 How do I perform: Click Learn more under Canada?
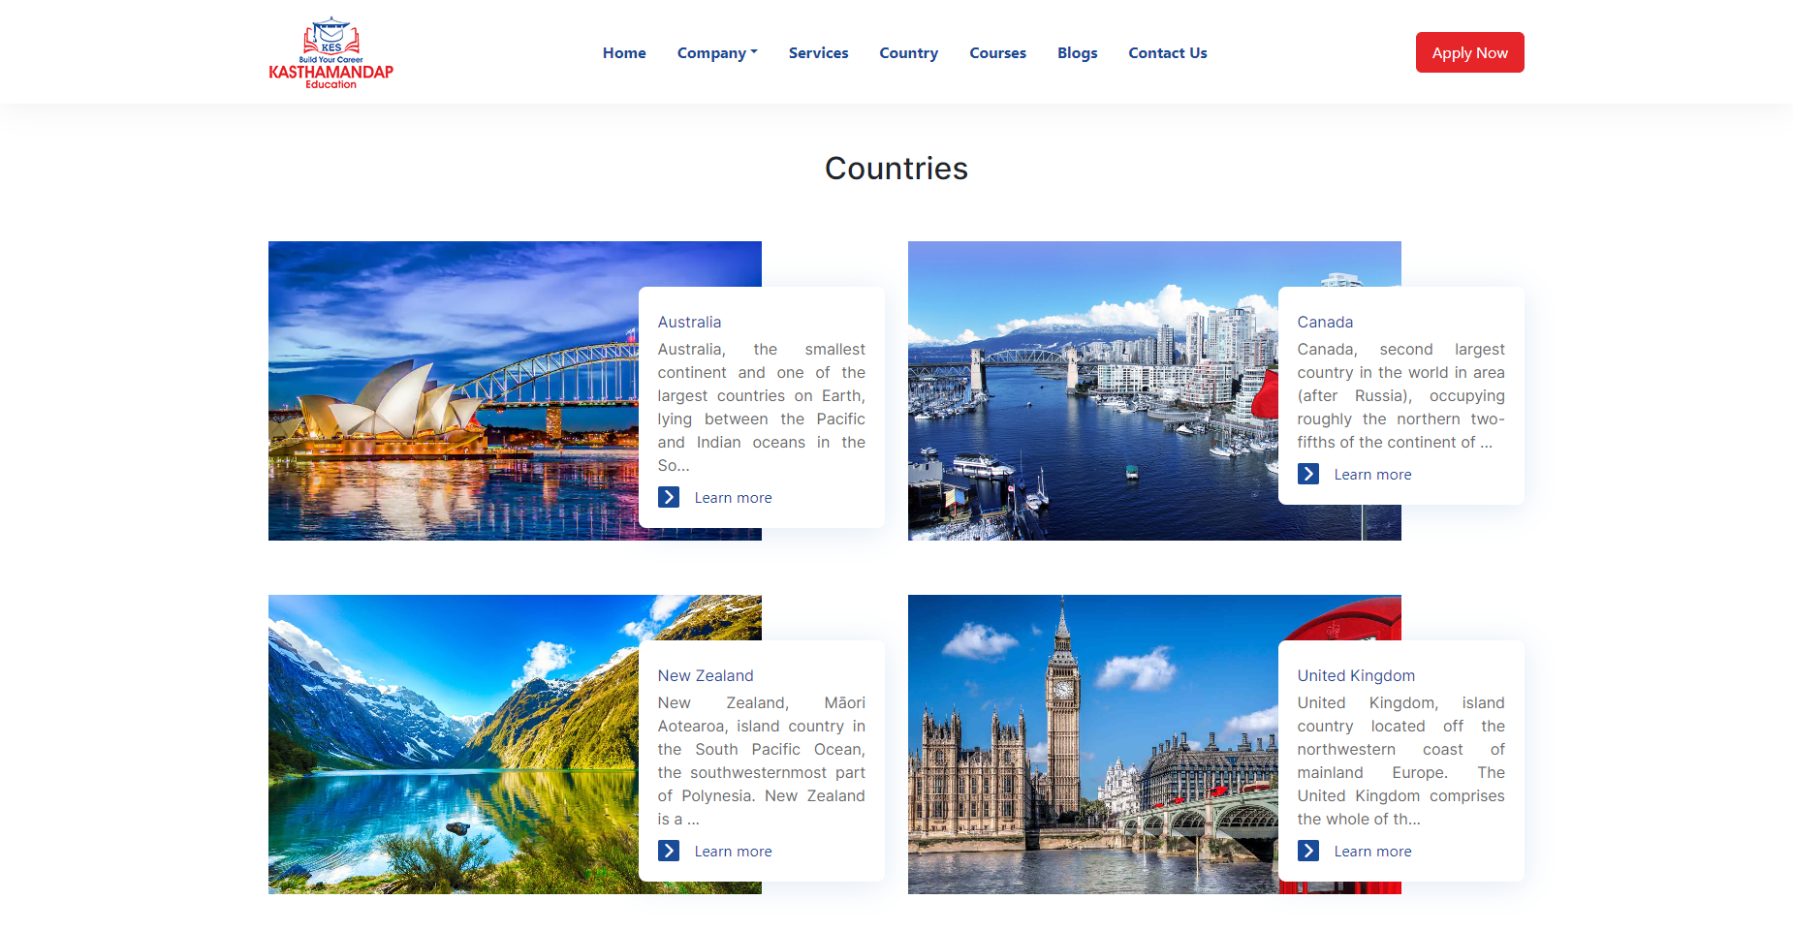1372,474
